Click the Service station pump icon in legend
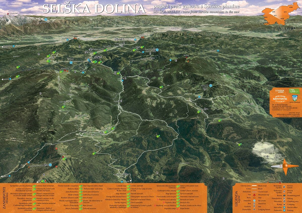This screenshot has width=302, height=213. pos(284,187)
